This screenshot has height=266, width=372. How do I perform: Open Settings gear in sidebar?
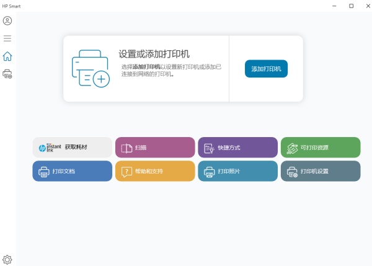click(7, 259)
